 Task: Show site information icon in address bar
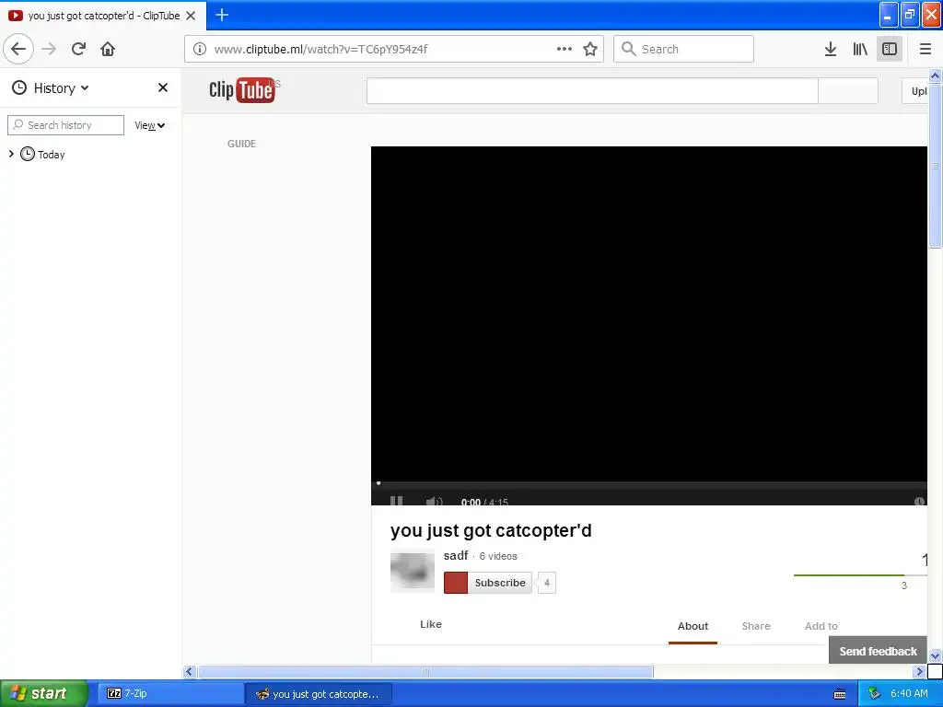pyautogui.click(x=200, y=49)
